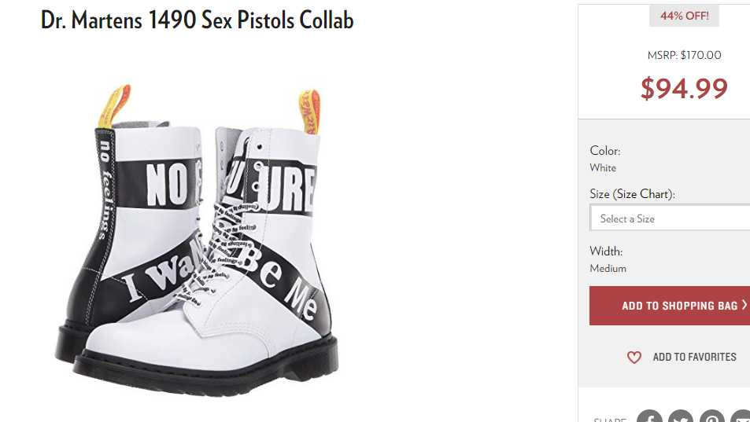Click the Dr. Martens 1490 product title

pyautogui.click(x=197, y=20)
